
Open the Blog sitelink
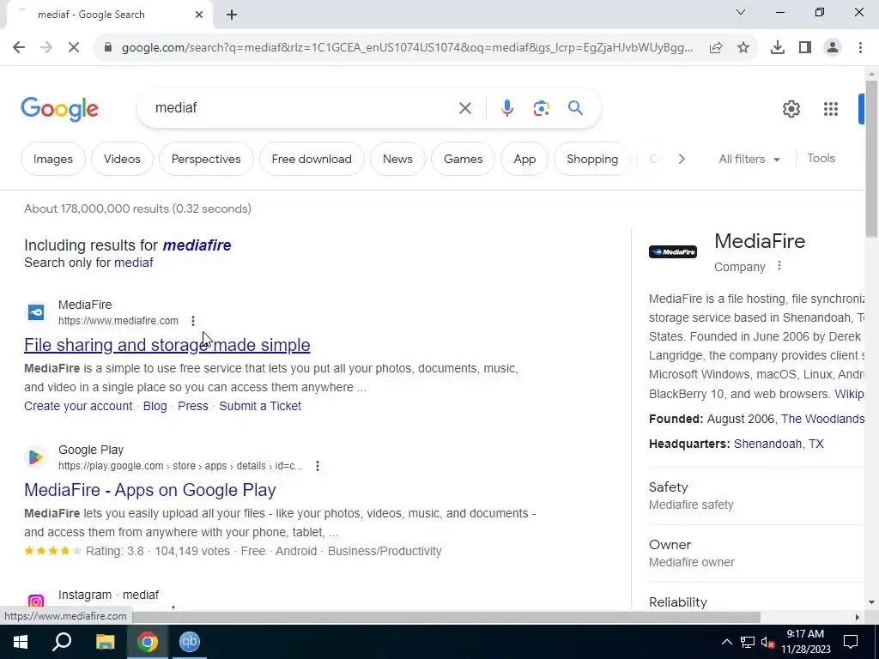click(x=155, y=406)
